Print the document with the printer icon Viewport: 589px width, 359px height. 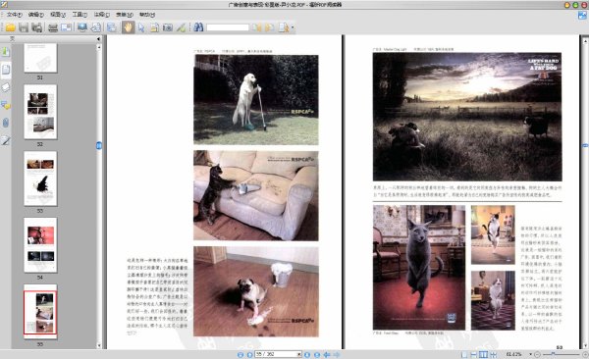(53, 27)
